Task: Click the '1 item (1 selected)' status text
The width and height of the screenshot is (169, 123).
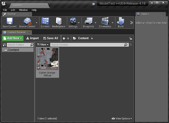Action: click(x=47, y=118)
